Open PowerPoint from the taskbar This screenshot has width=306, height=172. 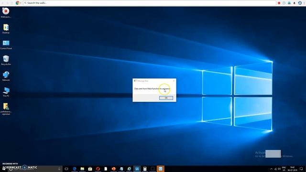(113, 169)
